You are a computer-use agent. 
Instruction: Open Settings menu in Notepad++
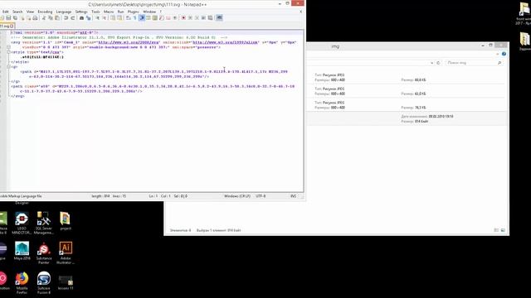pyautogui.click(x=81, y=12)
